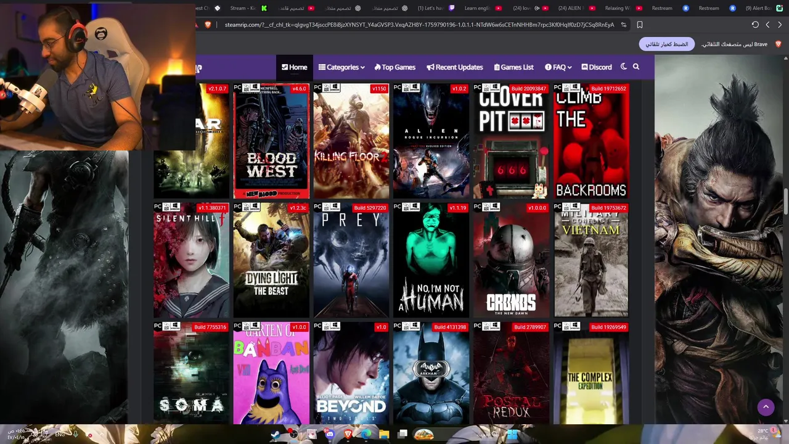
Task: Open Dying Light The Beast cover
Action: [271, 260]
